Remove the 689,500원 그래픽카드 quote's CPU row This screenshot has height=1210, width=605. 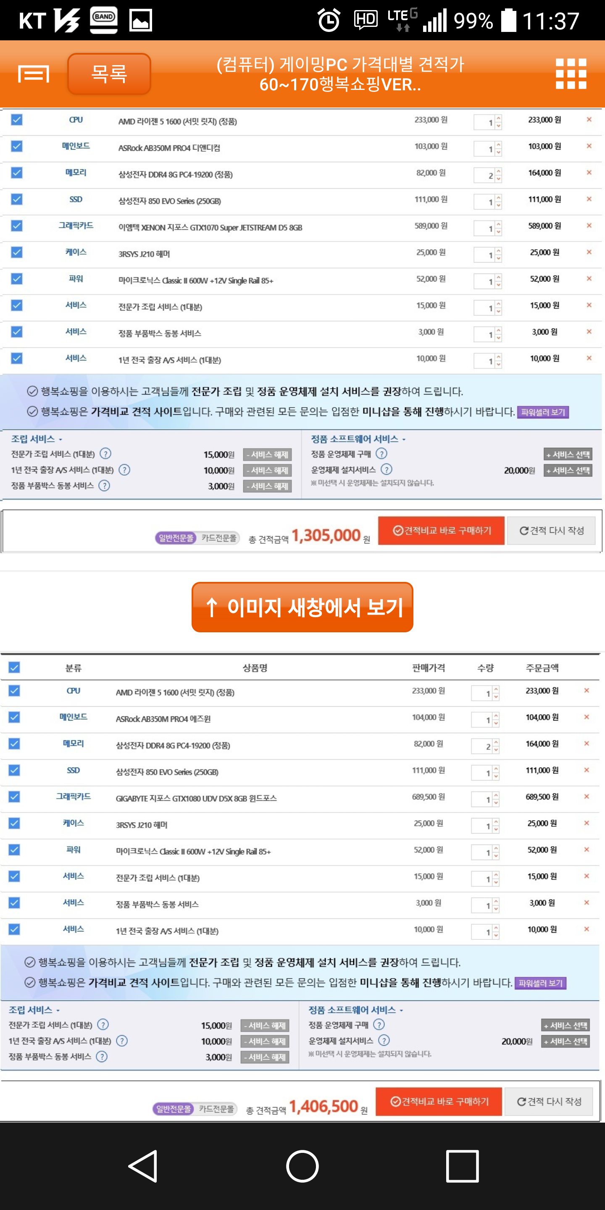586,690
